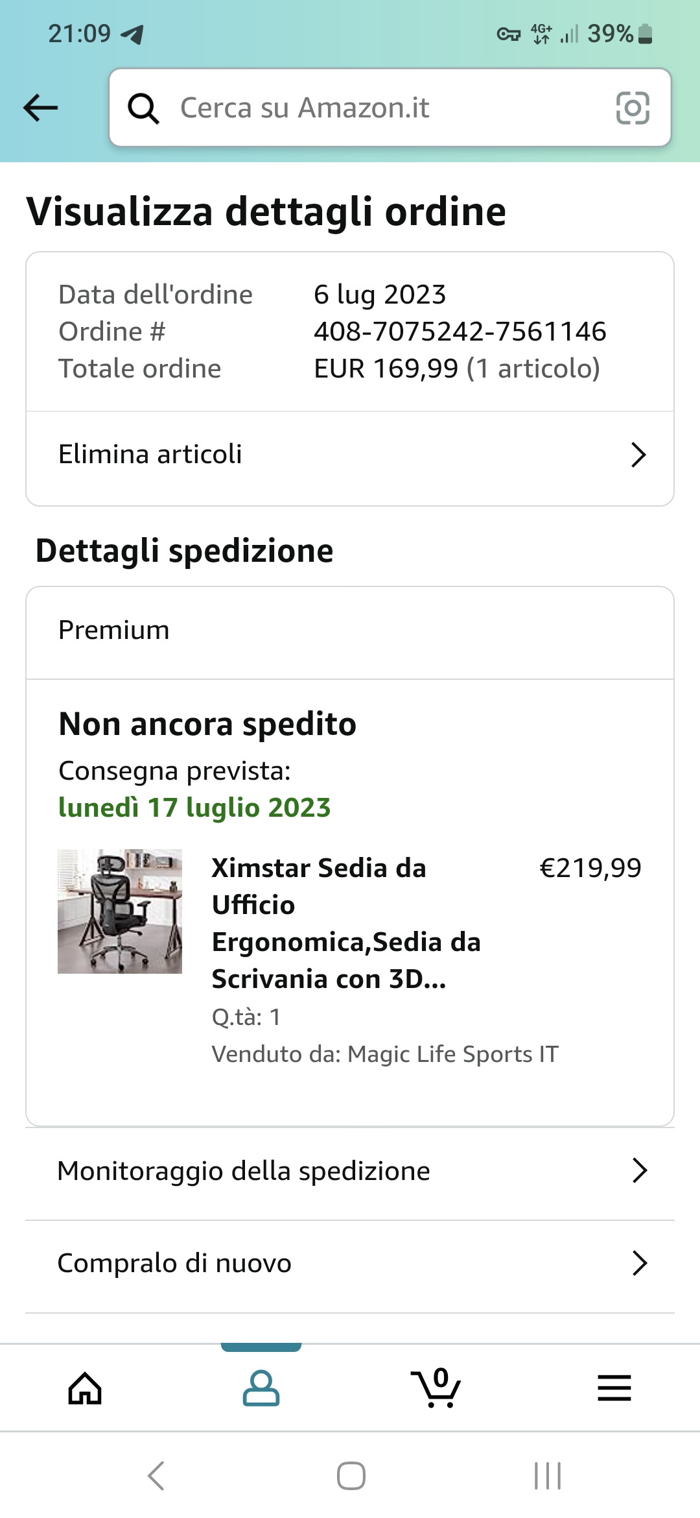Expand Compralo di nuovo chevron

coord(639,1263)
